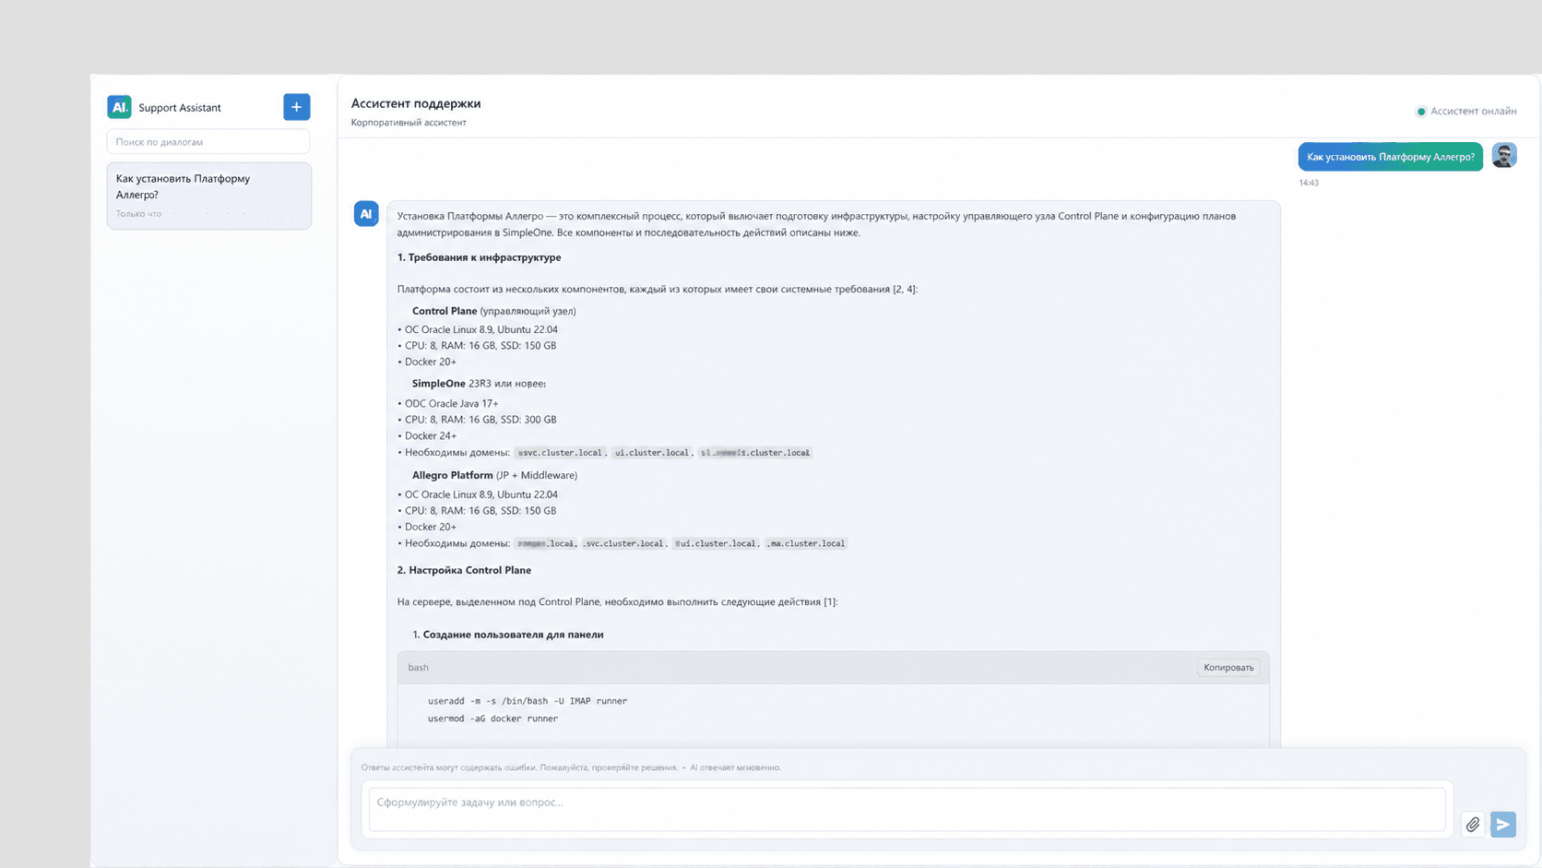Open the 'Как установить Платформу Аллегро?' dialog
The image size is (1542, 868).
pos(209,196)
